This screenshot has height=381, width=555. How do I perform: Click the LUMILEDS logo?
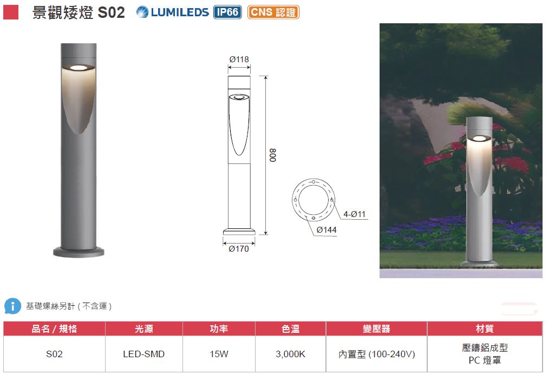pyautogui.click(x=173, y=12)
